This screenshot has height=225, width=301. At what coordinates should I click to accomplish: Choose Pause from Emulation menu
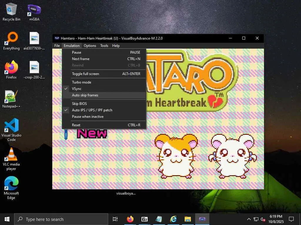104,52
